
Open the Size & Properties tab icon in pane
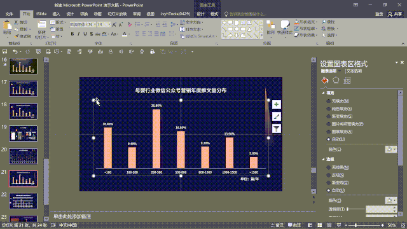(347, 81)
